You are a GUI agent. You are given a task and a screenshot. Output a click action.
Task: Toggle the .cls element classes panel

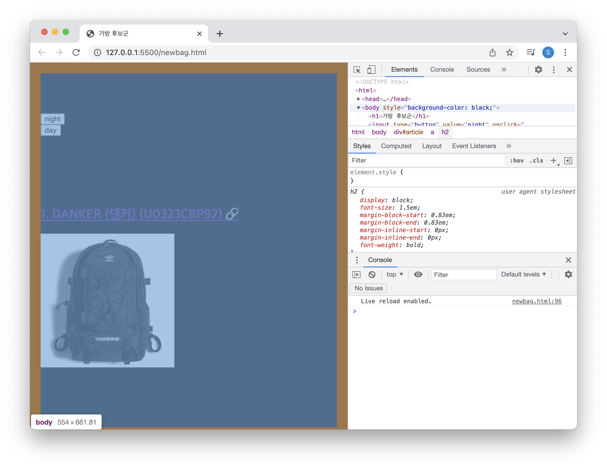536,160
